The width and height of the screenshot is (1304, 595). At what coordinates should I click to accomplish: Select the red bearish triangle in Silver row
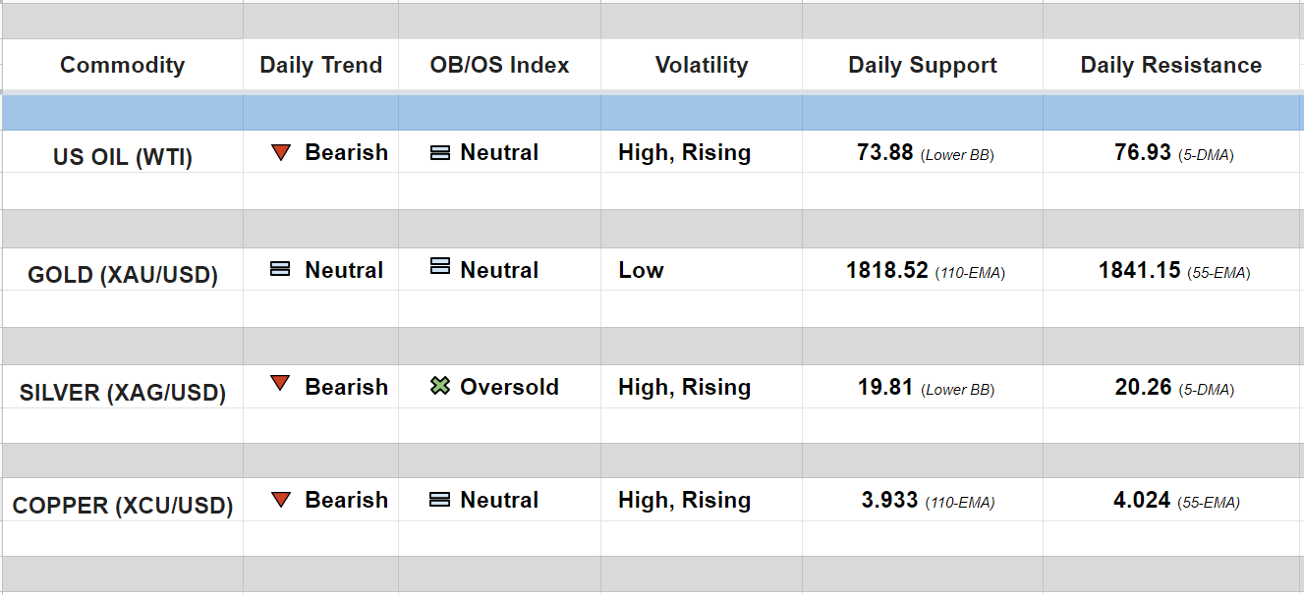point(281,384)
